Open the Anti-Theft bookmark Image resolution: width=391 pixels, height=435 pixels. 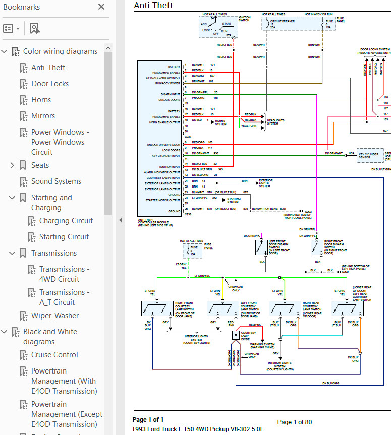point(48,68)
